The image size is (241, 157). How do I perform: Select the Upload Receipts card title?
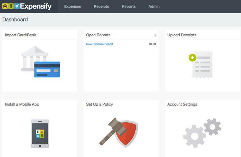[182, 35]
